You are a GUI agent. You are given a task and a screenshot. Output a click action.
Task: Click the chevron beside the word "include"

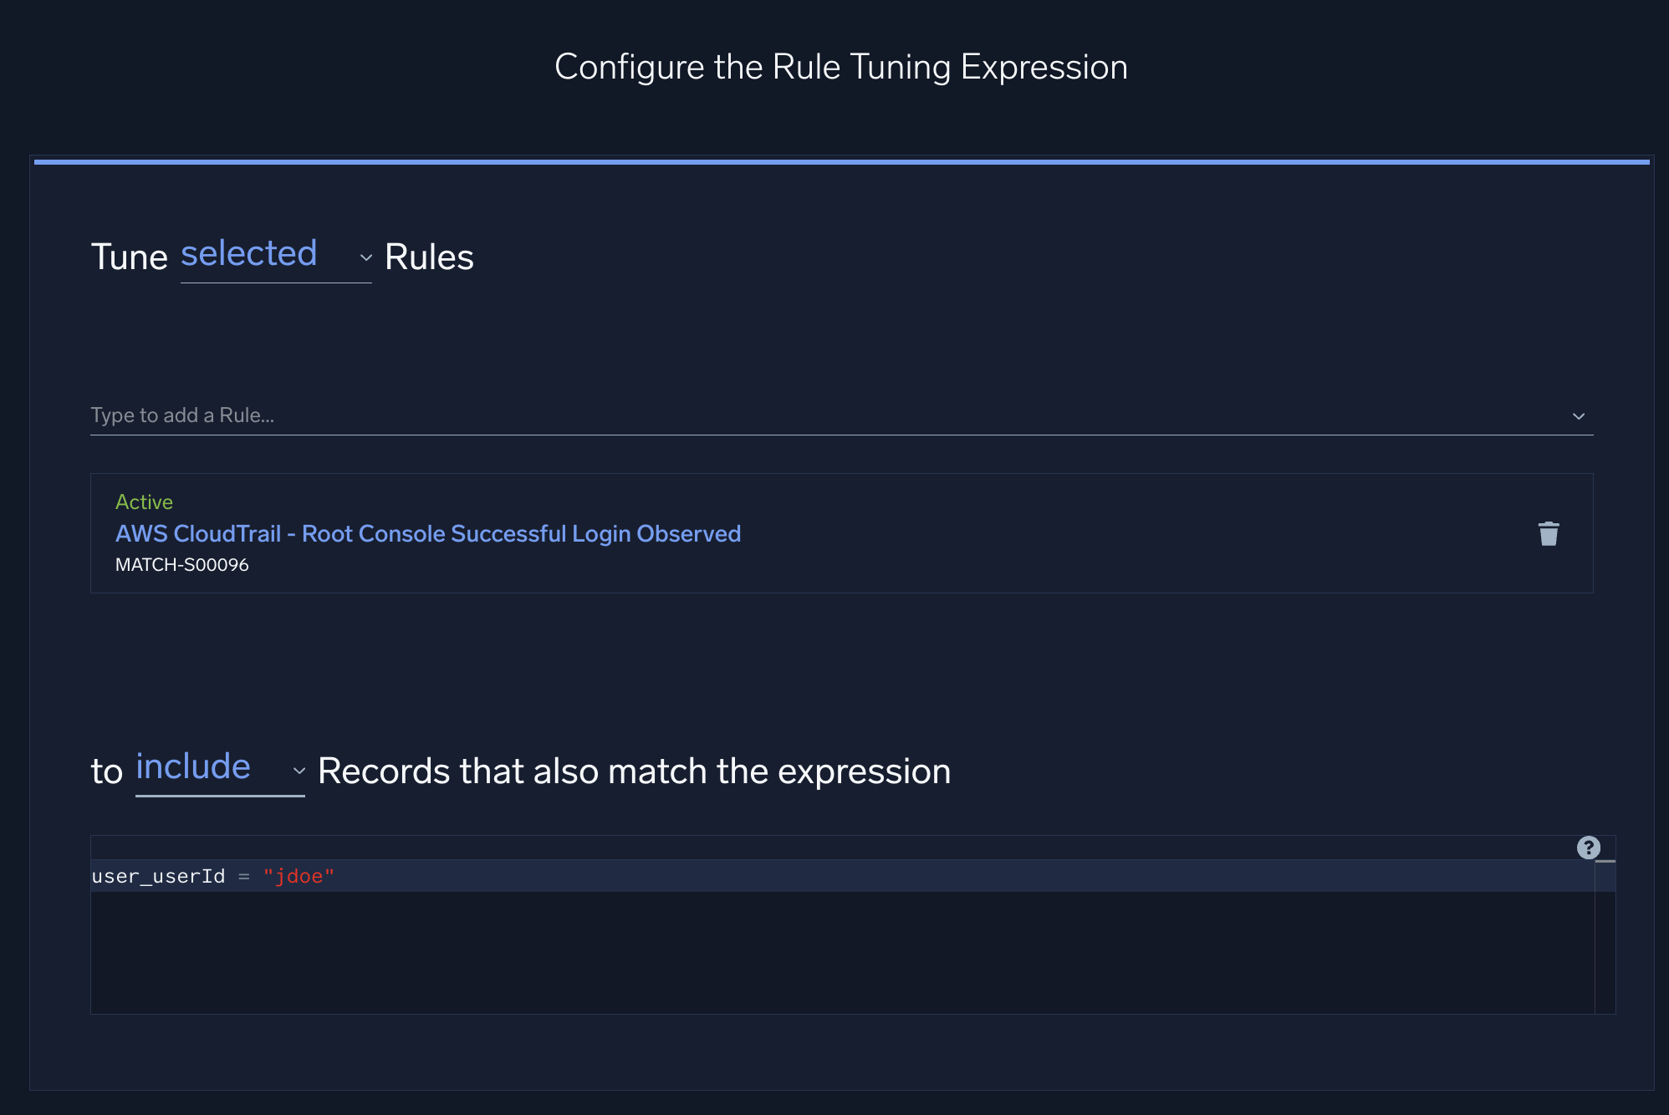tap(299, 772)
